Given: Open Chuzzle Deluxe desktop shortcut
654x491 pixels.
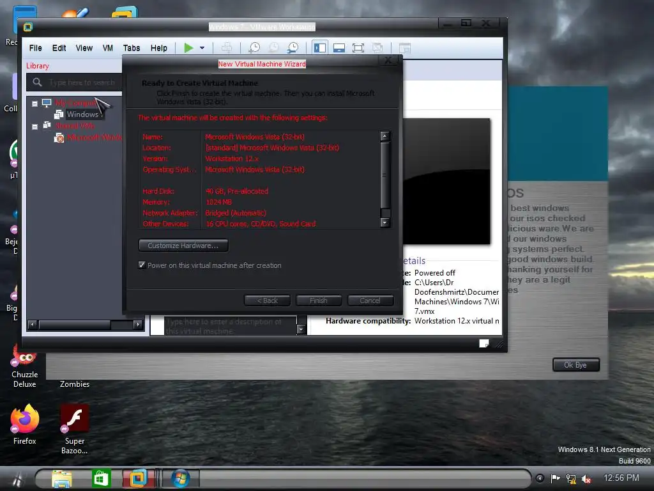Looking at the screenshot, I should pos(25,366).
